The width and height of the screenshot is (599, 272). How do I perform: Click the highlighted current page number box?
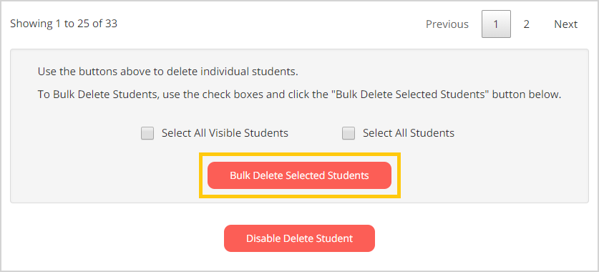pos(496,24)
